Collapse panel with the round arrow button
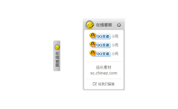Viewport: 178px width, 109px height. pyautogui.click(x=119, y=25)
